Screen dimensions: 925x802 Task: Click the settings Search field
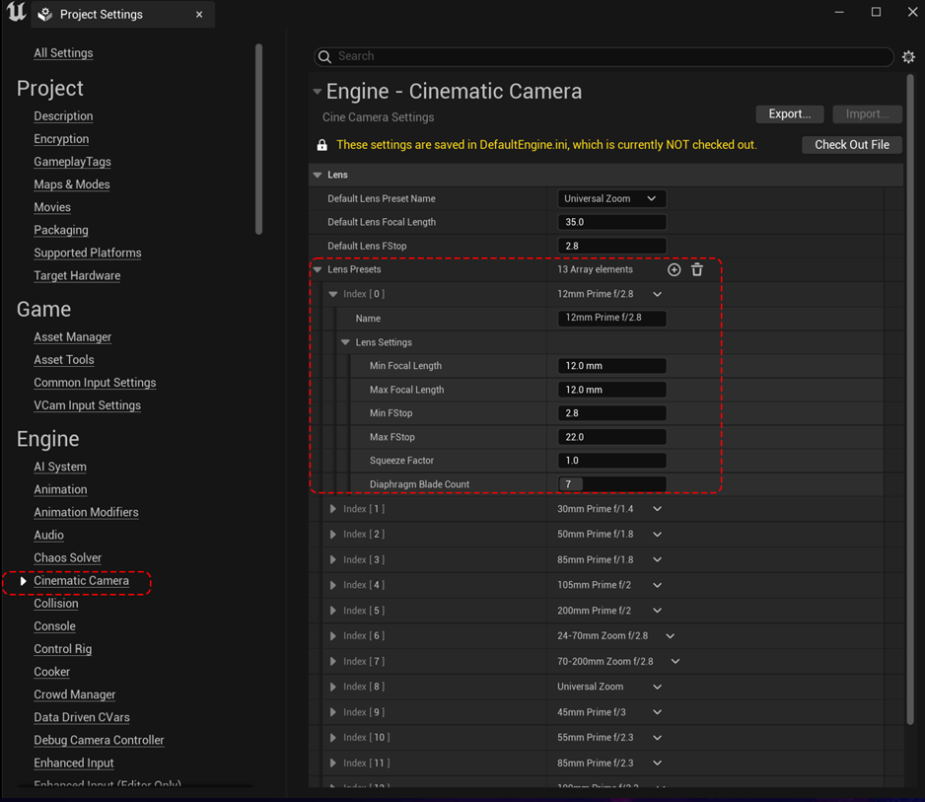pyautogui.click(x=604, y=56)
